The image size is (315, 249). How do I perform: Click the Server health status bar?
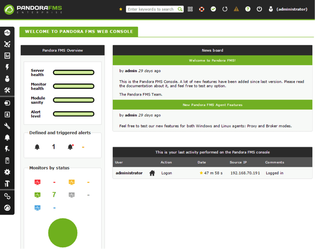[x=74, y=73]
